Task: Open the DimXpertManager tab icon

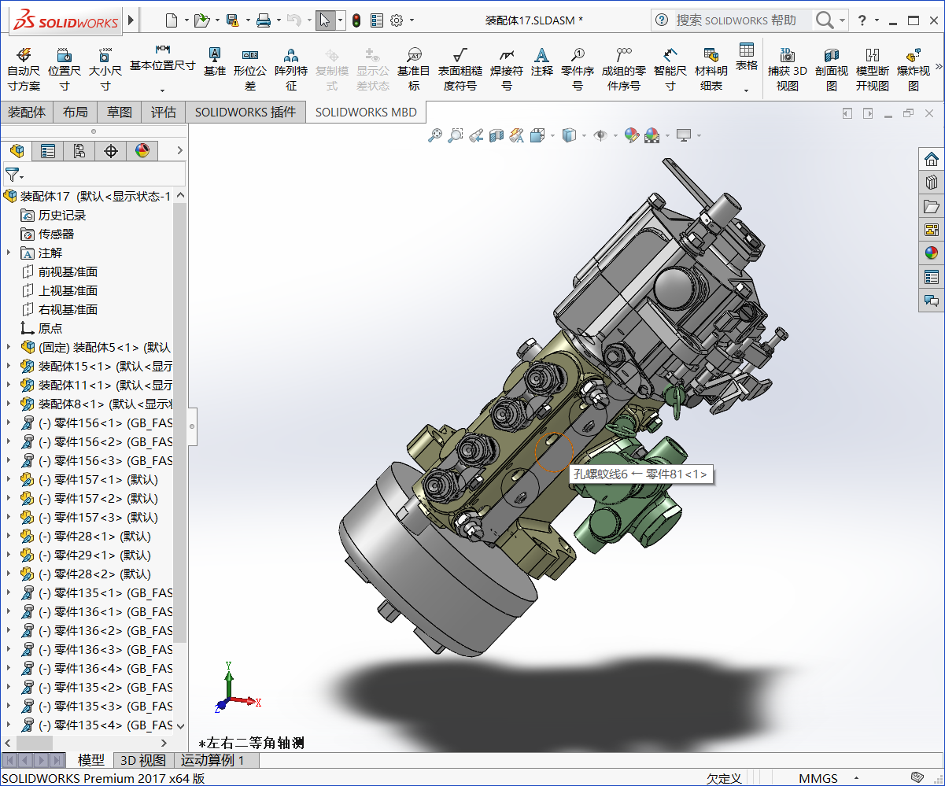Action: (111, 150)
